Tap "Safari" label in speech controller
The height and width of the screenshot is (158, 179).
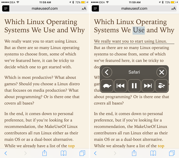tap(134, 72)
